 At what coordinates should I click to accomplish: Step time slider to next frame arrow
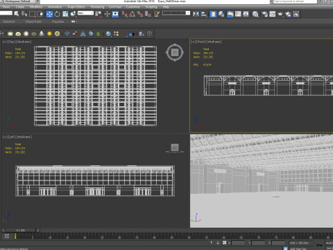click(38, 231)
